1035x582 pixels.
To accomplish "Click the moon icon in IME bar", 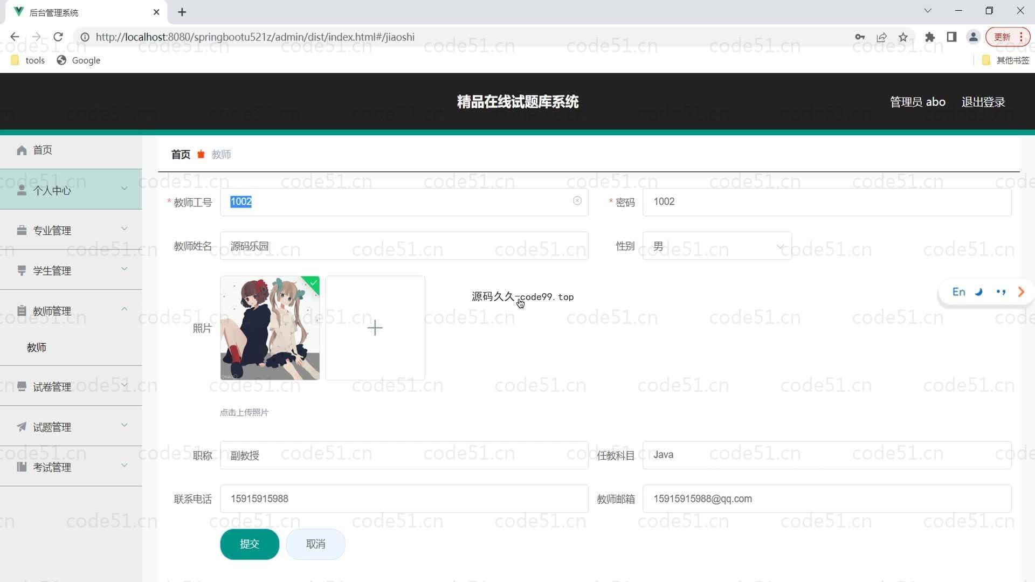I will pyautogui.click(x=979, y=292).
